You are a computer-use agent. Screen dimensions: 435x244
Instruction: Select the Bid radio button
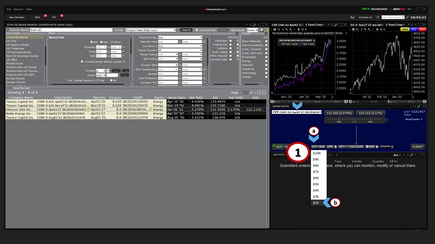pyautogui.click(x=91, y=42)
